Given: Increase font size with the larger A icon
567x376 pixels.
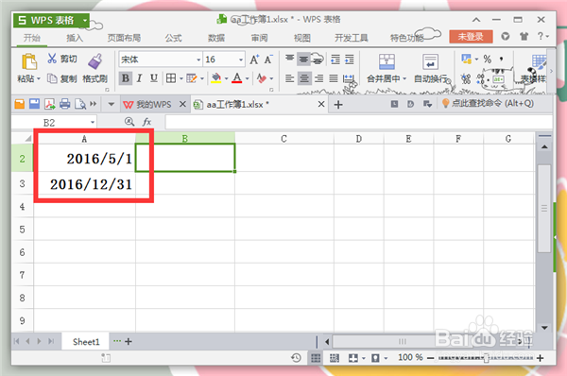Looking at the screenshot, I should 254,60.
